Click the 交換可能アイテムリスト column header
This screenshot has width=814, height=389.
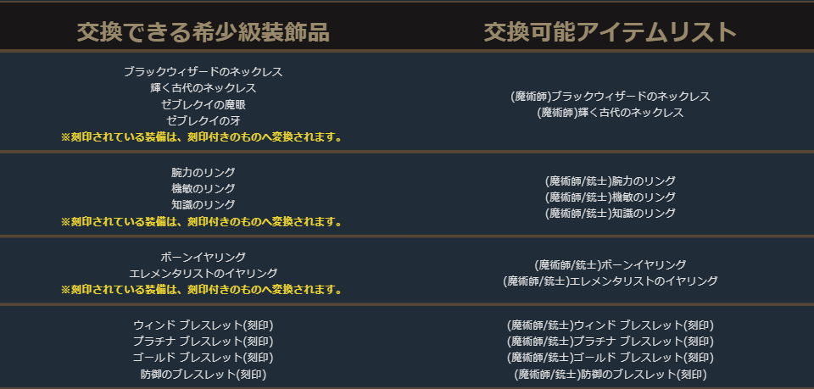(x=610, y=32)
